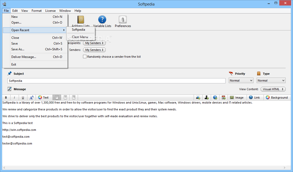Click the Message notepad icon
Viewport: 293px width, 172px height.
pyautogui.click(x=9, y=89)
